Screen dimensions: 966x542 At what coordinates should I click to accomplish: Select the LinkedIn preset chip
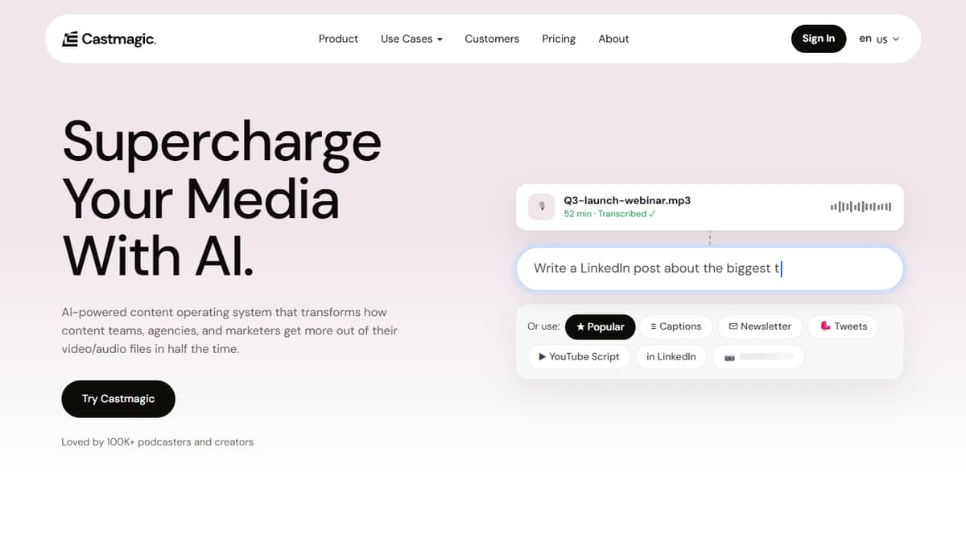[671, 357]
